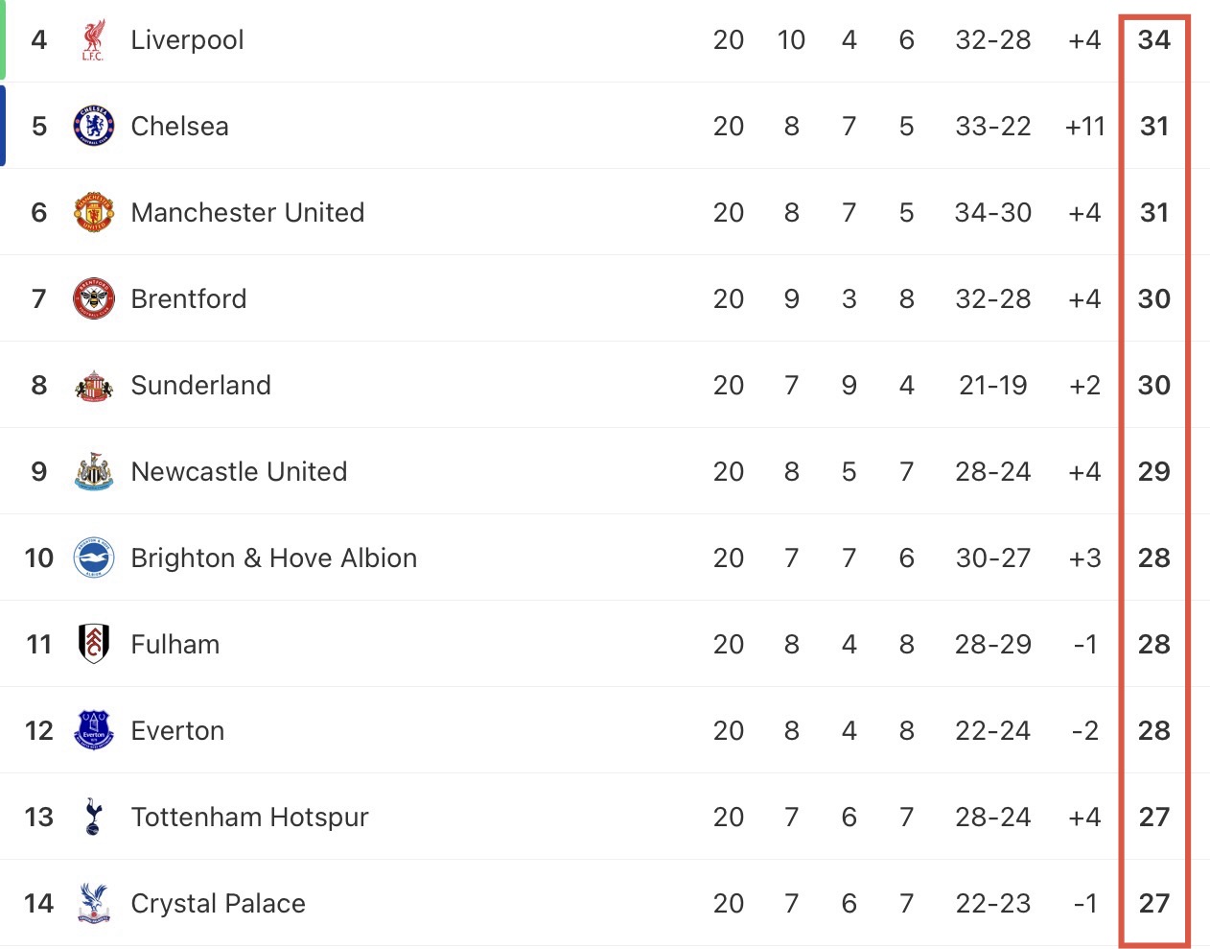Open Brighton & Hove Albion team name
1210x949 pixels.
(273, 558)
